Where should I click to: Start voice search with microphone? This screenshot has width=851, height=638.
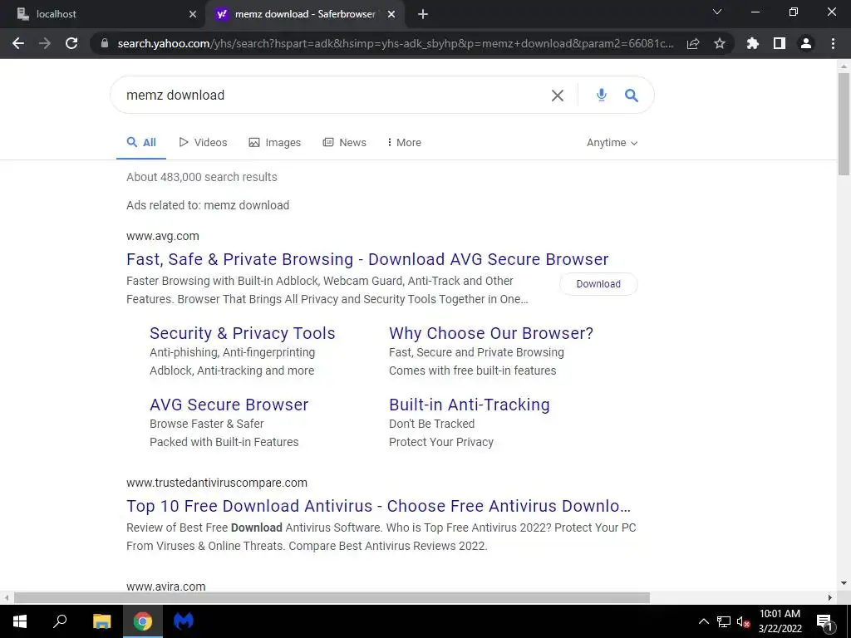pos(602,95)
